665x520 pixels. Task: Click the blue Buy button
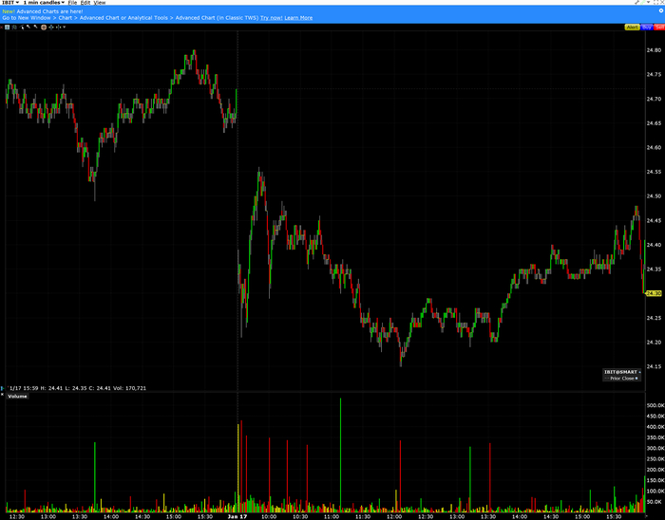pyautogui.click(x=647, y=28)
